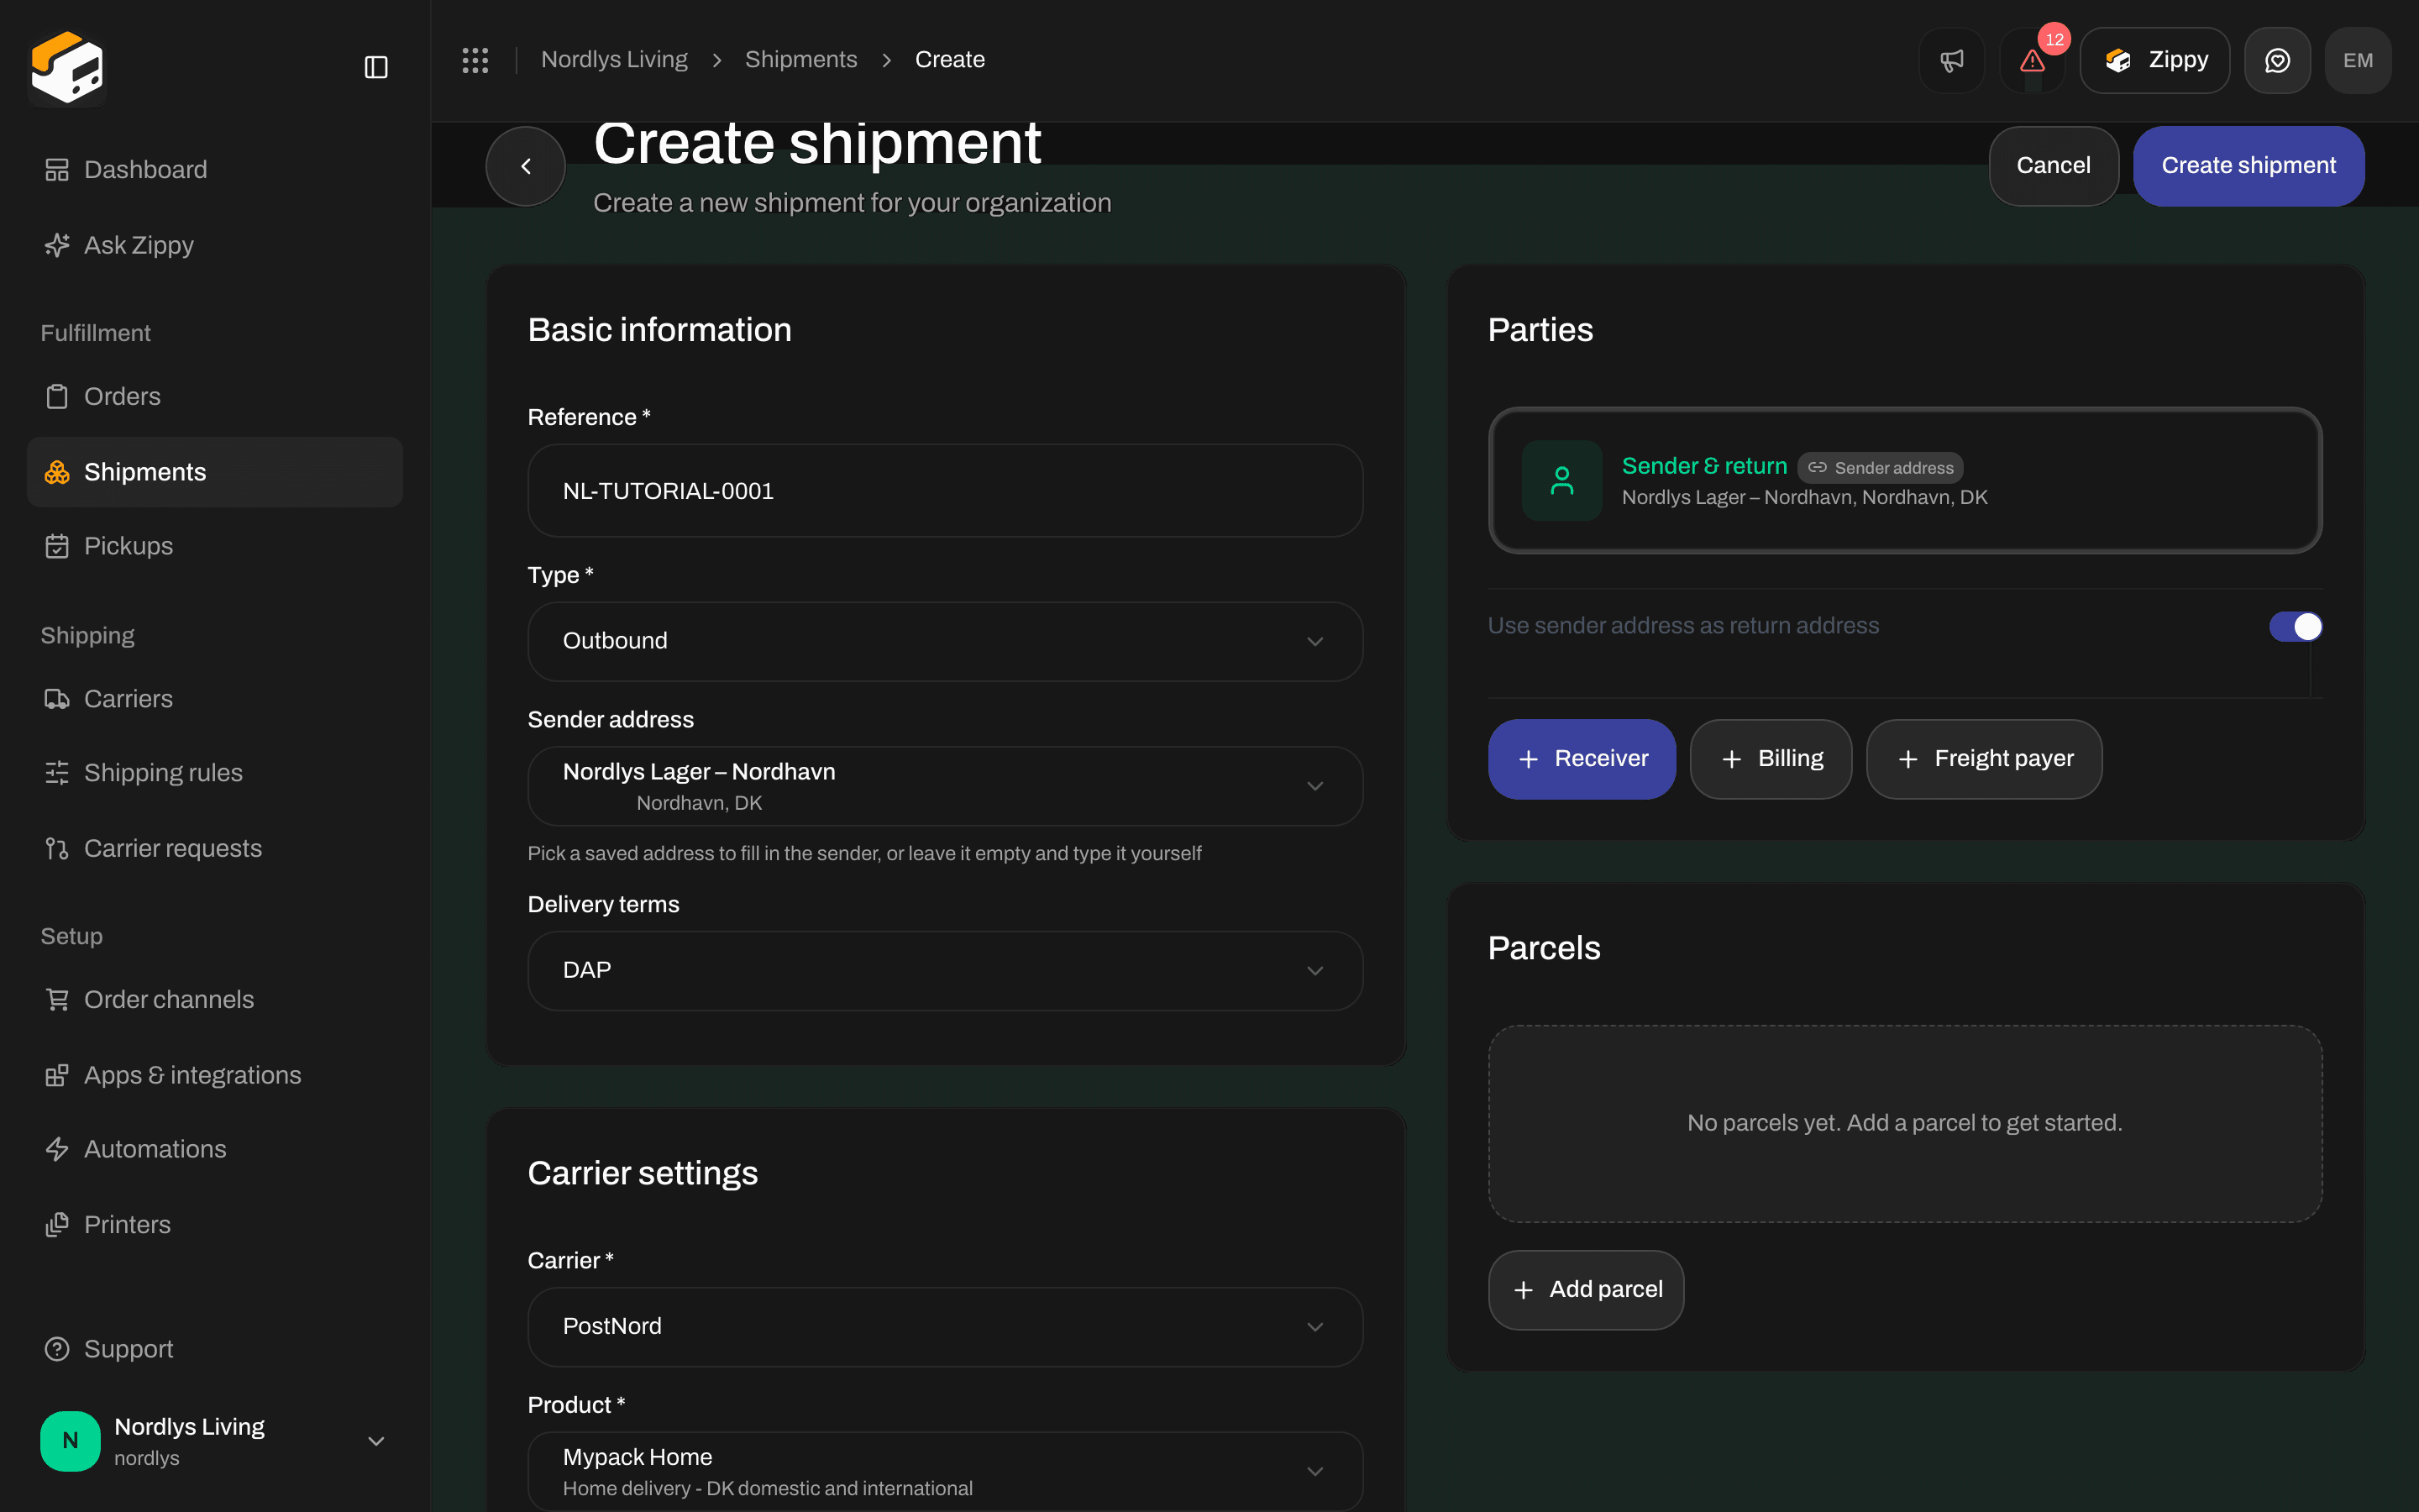The width and height of the screenshot is (2419, 1512).
Task: Open the apps grid icon
Action: (475, 60)
